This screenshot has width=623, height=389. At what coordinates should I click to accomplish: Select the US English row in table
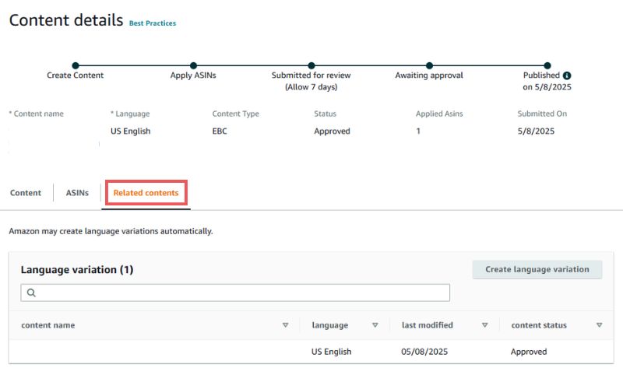point(331,352)
